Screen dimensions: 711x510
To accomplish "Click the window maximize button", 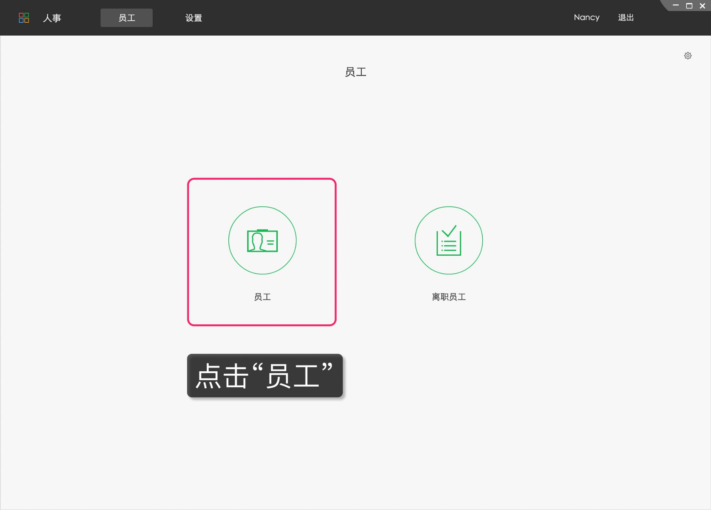I will 689,6.
